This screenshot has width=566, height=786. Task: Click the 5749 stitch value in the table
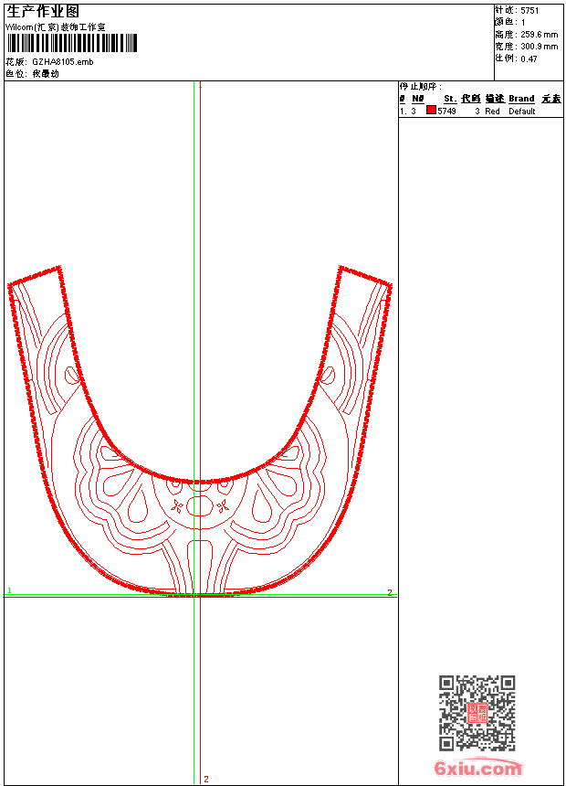pos(446,111)
